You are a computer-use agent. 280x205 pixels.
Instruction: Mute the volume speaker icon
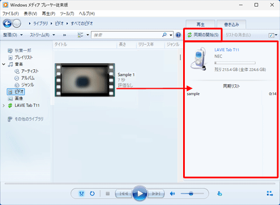click(x=172, y=194)
